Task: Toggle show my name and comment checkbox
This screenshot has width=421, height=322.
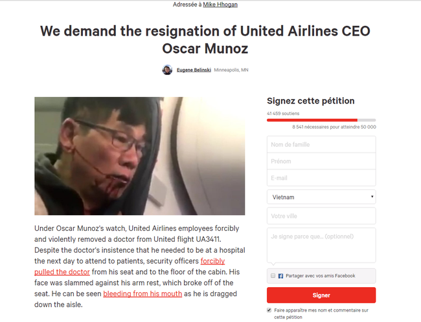Action: [269, 310]
